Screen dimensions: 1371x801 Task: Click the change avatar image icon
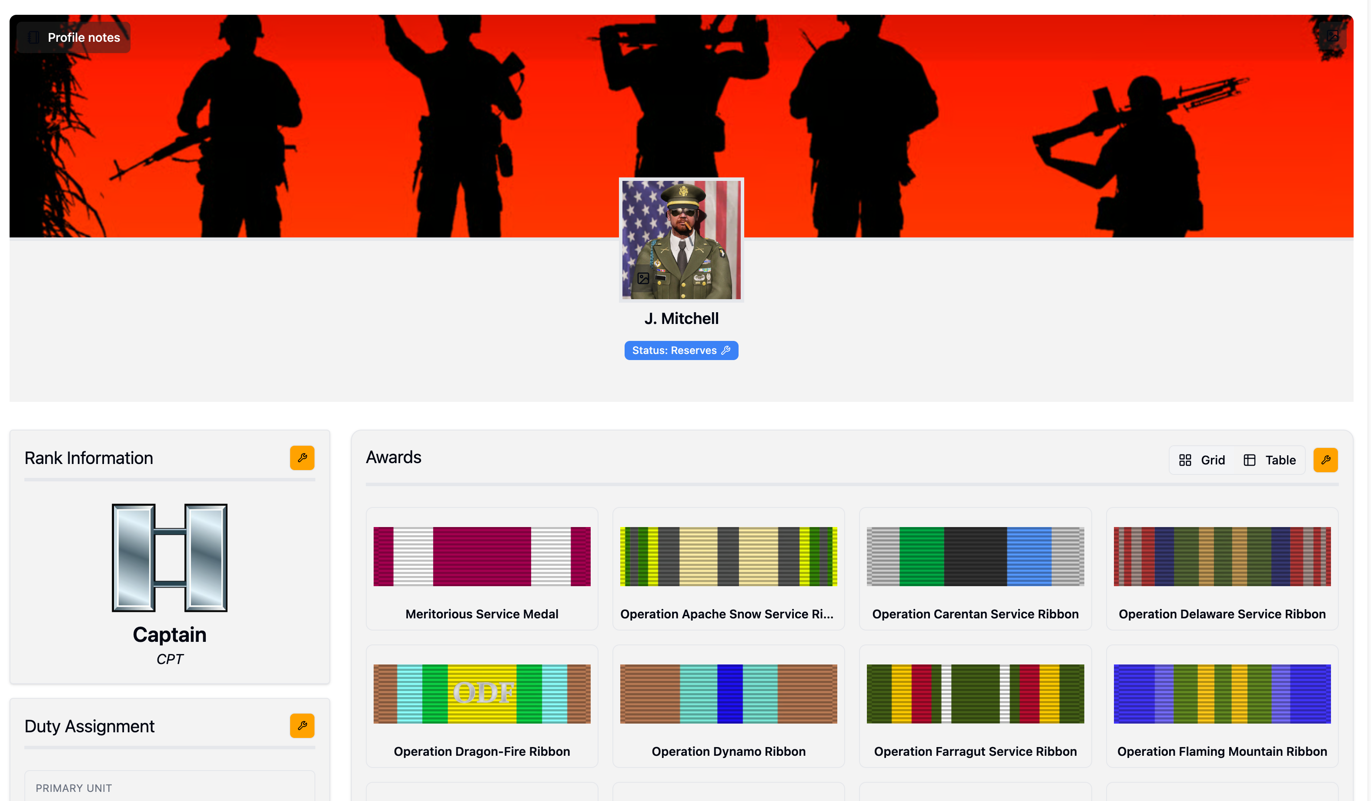coord(643,278)
